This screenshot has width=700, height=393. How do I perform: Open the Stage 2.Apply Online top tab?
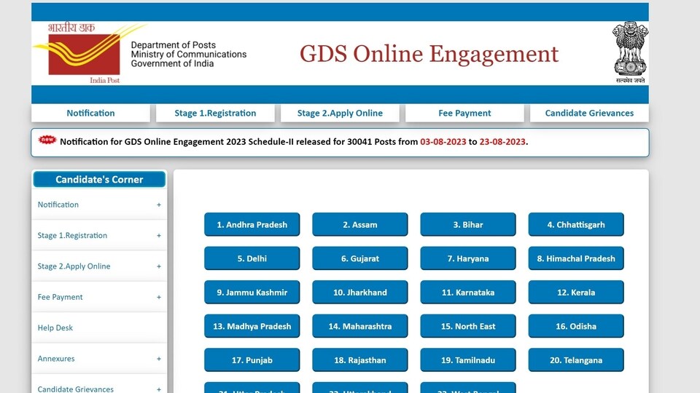pos(340,114)
